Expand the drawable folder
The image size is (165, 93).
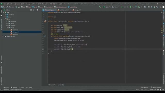[x=7, y=21]
